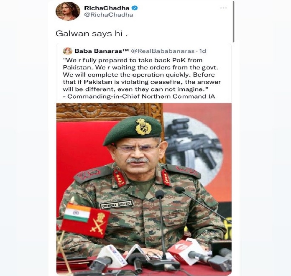This screenshot has height=276, width=291.
Task: Click the Baba Banaras display name
Action: pos(102,51)
